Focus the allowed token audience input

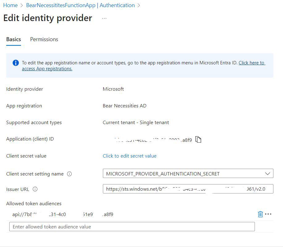132,227
